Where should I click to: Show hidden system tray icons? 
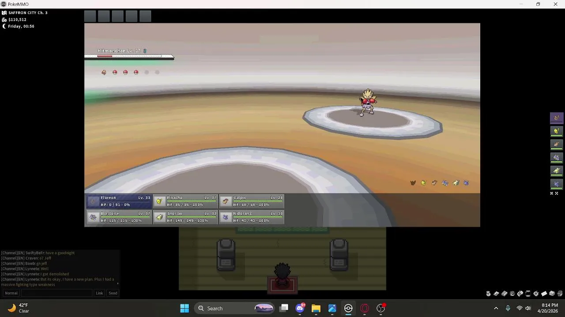click(496, 308)
